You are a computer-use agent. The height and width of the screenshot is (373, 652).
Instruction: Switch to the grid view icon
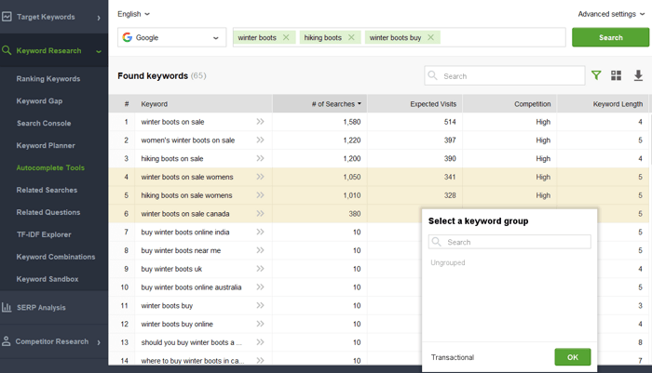[617, 75]
